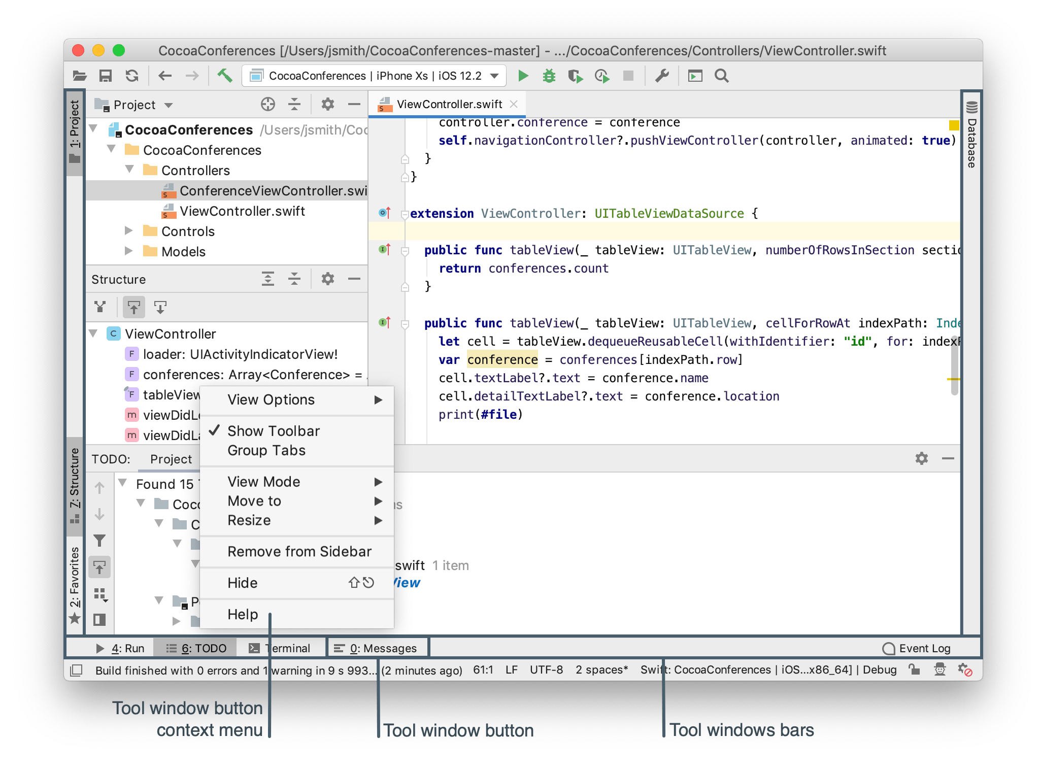Screen dimensions: 1040x770
Task: Click Collapse All icon in Project panel
Action: [x=294, y=105]
